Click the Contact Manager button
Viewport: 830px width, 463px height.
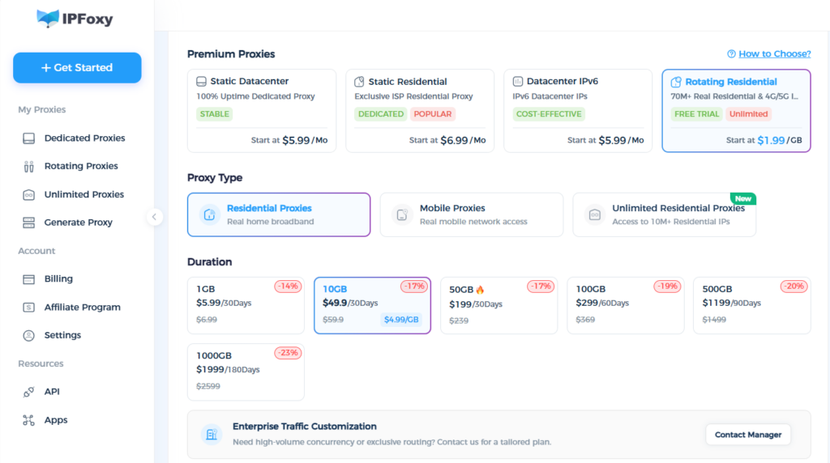point(748,435)
